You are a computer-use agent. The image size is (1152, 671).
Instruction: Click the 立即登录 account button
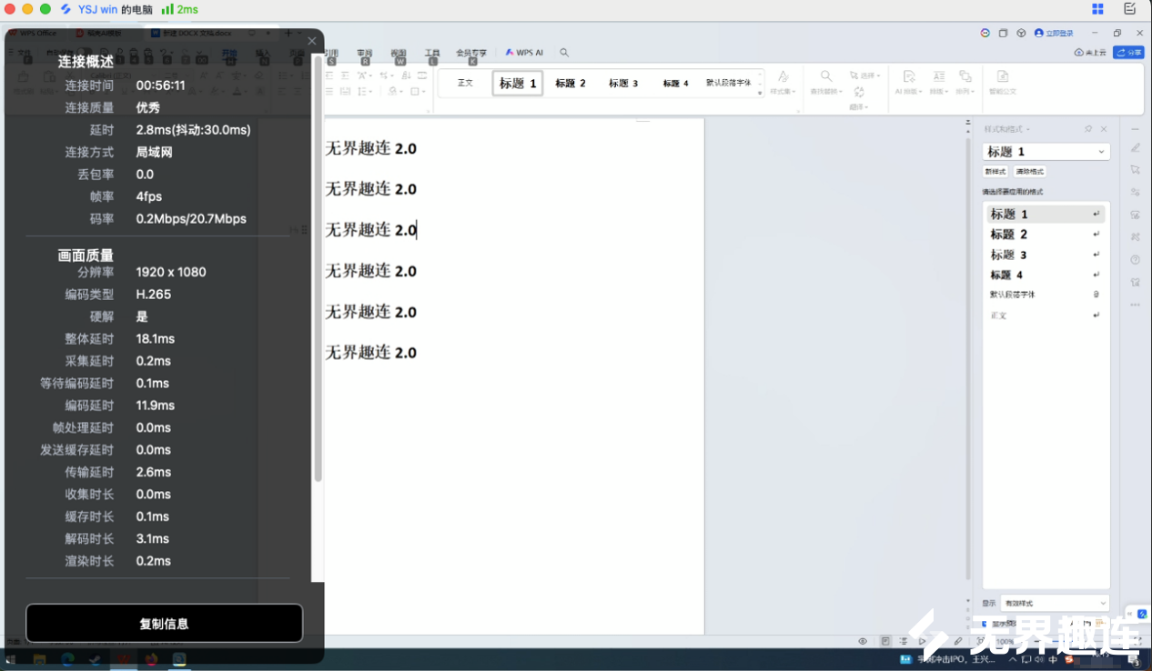[x=1054, y=33]
